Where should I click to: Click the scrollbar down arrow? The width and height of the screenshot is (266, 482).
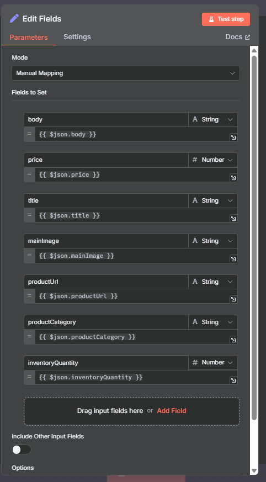click(x=254, y=470)
